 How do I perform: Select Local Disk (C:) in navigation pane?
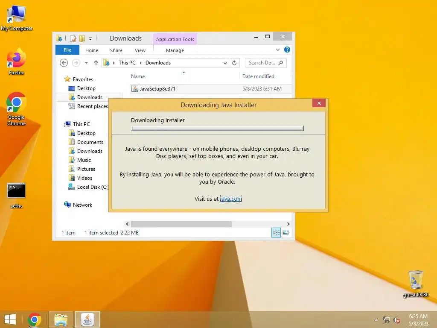click(x=89, y=187)
